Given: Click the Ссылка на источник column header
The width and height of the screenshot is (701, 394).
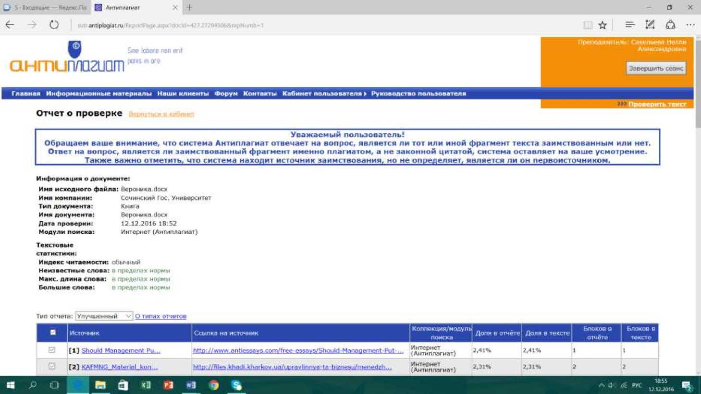Looking at the screenshot, I should (x=301, y=333).
